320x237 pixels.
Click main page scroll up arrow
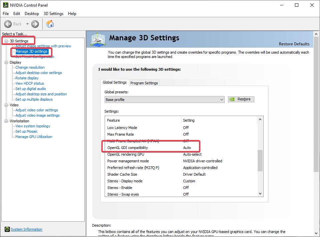click(x=316, y=34)
